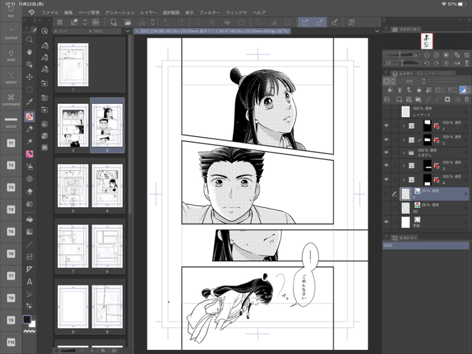Select the Figure line tool
The image size is (472, 354).
pyautogui.click(x=29, y=244)
